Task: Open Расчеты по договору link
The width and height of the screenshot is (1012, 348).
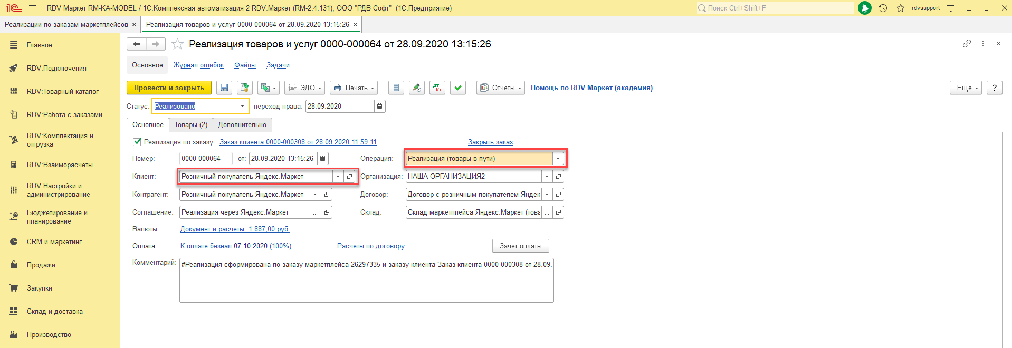Action: click(371, 246)
